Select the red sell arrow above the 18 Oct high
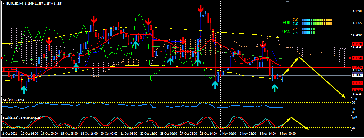Viewport: 364px width, 138px height. click(x=93, y=20)
